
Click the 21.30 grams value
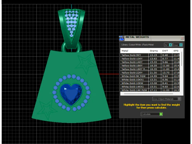(x=153, y=73)
